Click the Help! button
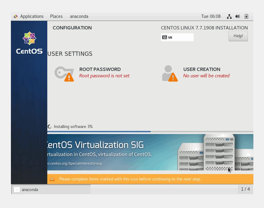This screenshot has height=208, width=264. tap(238, 36)
